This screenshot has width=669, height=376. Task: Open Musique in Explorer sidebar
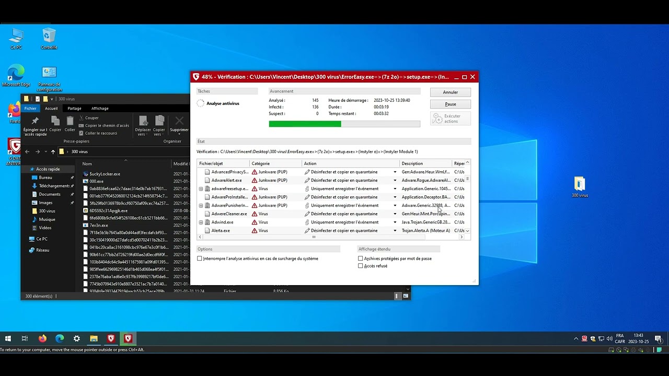pyautogui.click(x=47, y=219)
